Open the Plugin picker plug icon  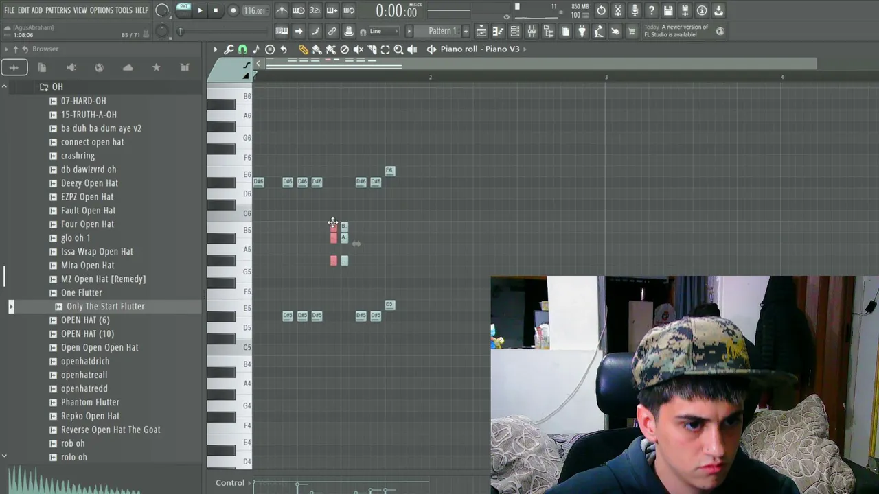coord(582,31)
